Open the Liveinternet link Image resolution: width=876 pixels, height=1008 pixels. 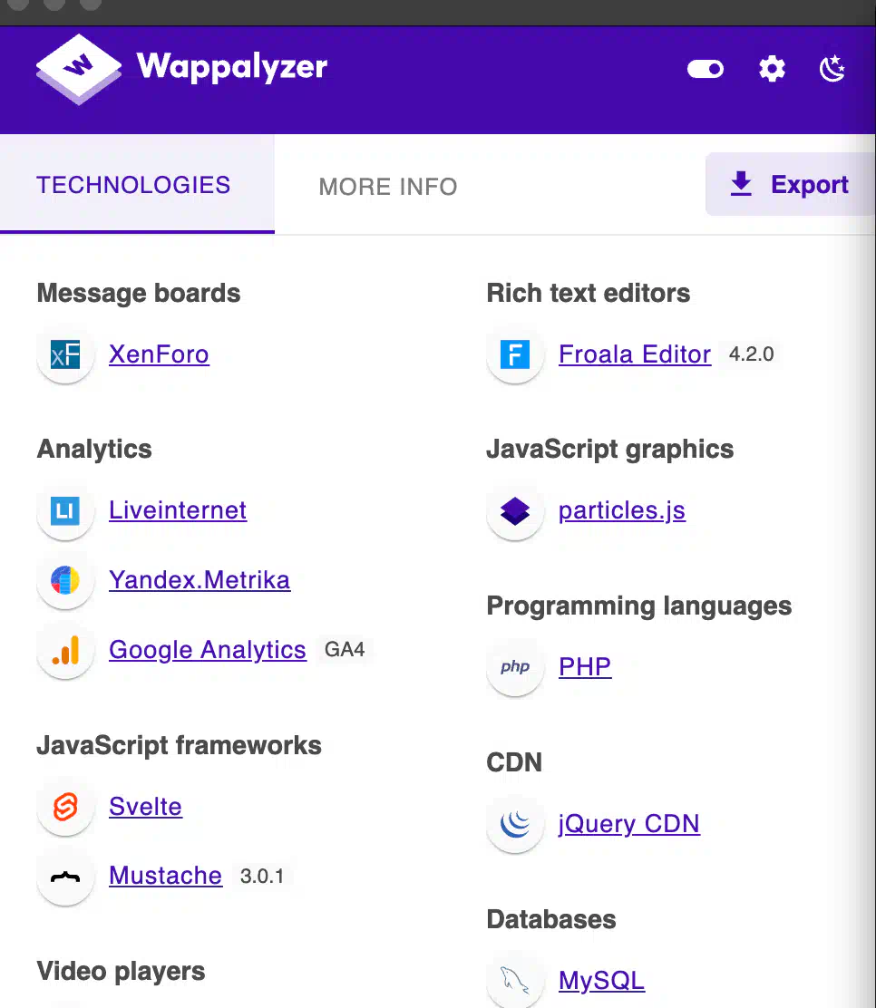tap(178, 510)
